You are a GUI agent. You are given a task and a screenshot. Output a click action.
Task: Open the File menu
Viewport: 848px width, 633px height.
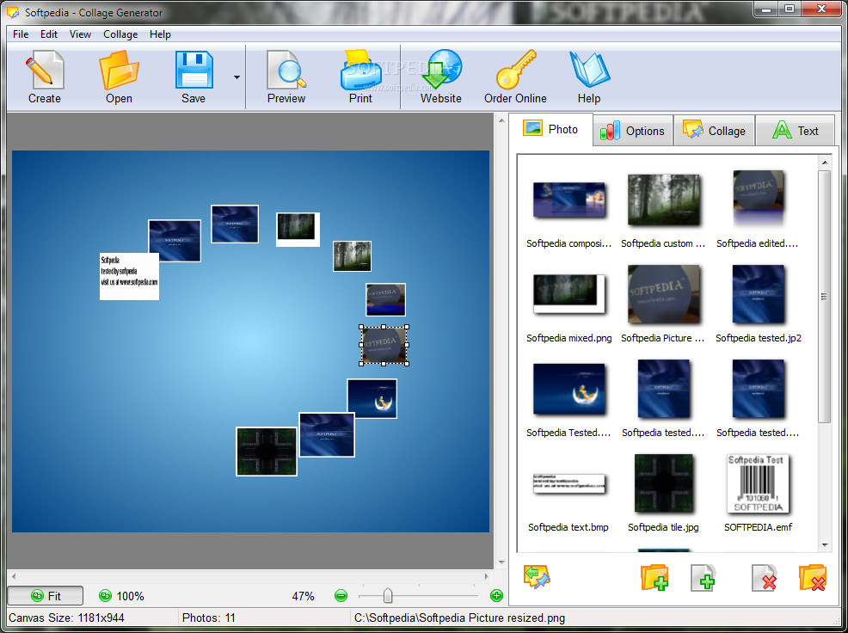(x=21, y=34)
